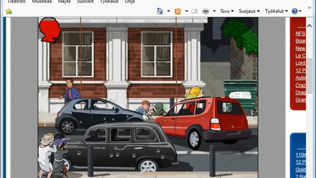This screenshot has width=316, height=178.
Task: Open the Työkalut command bar dropdown
Action: point(276,11)
